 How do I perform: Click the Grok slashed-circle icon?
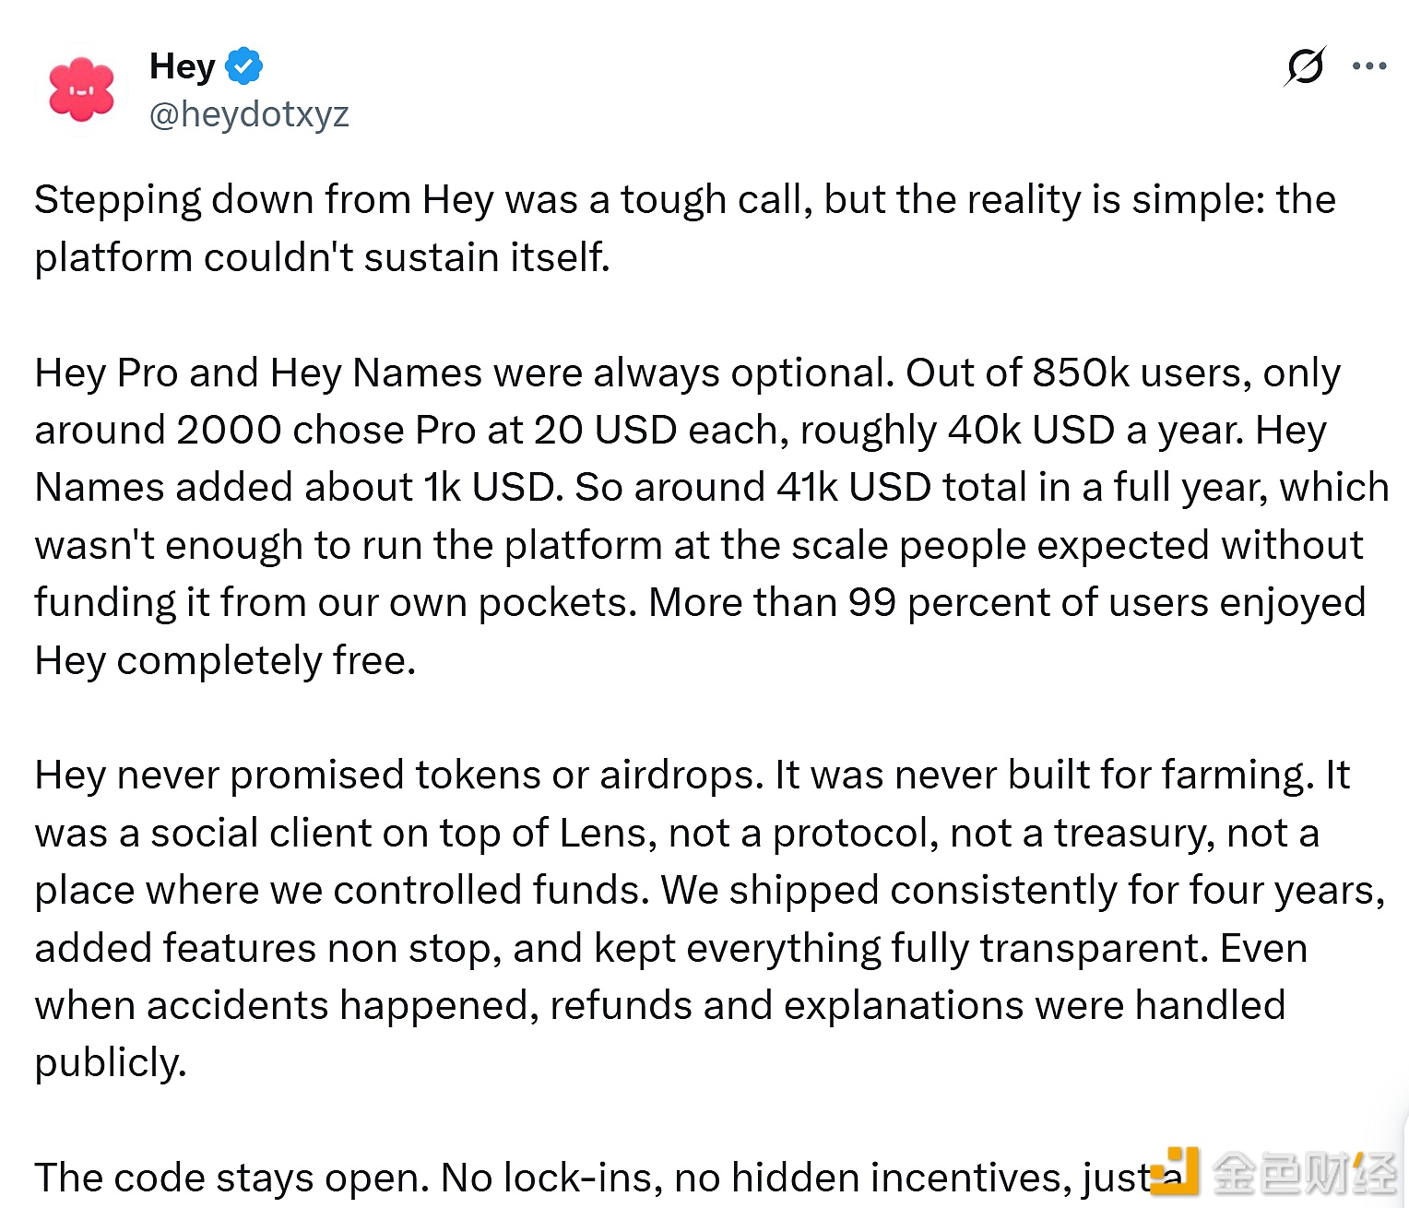[1305, 66]
